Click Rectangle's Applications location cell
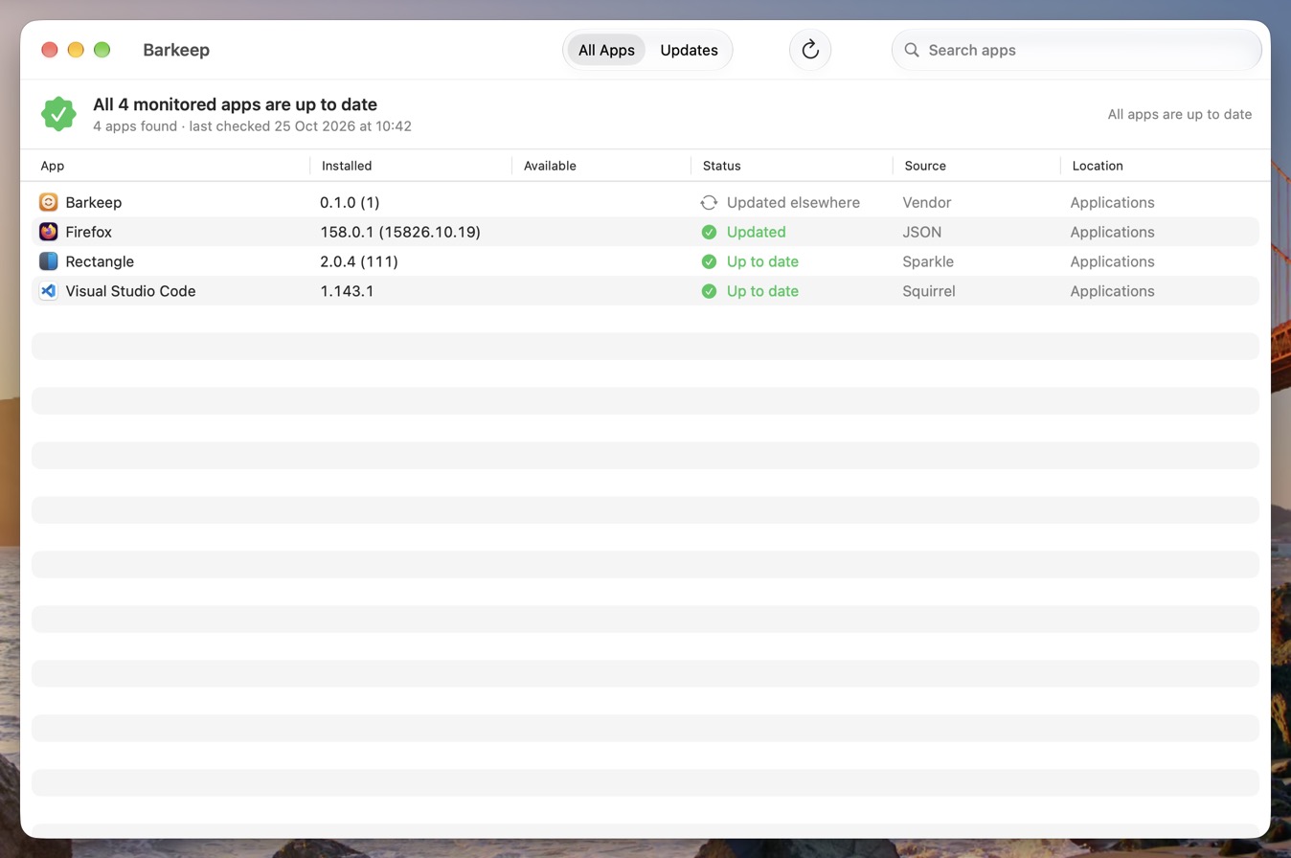This screenshot has height=858, width=1291. [x=1112, y=261]
